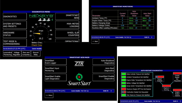Open SmartStart Enable Diagnostics
Image resolution: width=182 pixels, height=103 pixels.
[x=103, y=77]
